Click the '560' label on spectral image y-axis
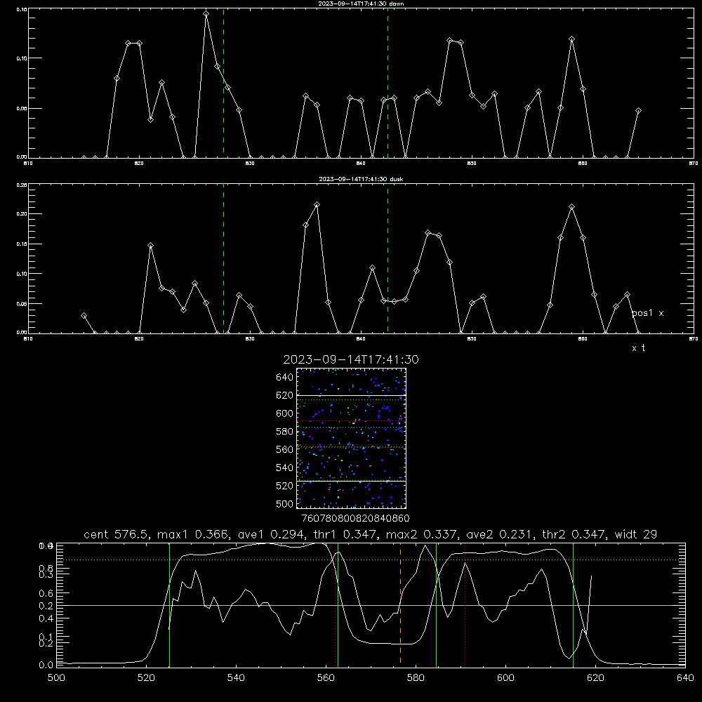The image size is (702, 702). [285, 449]
